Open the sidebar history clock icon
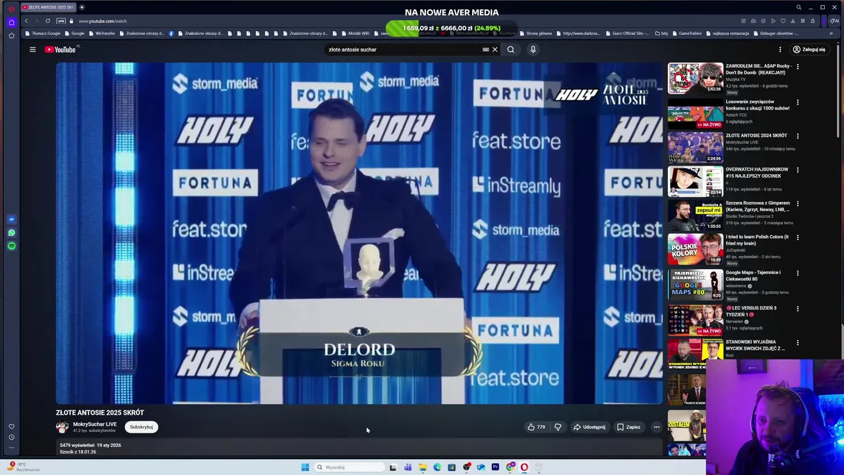 tap(11, 437)
